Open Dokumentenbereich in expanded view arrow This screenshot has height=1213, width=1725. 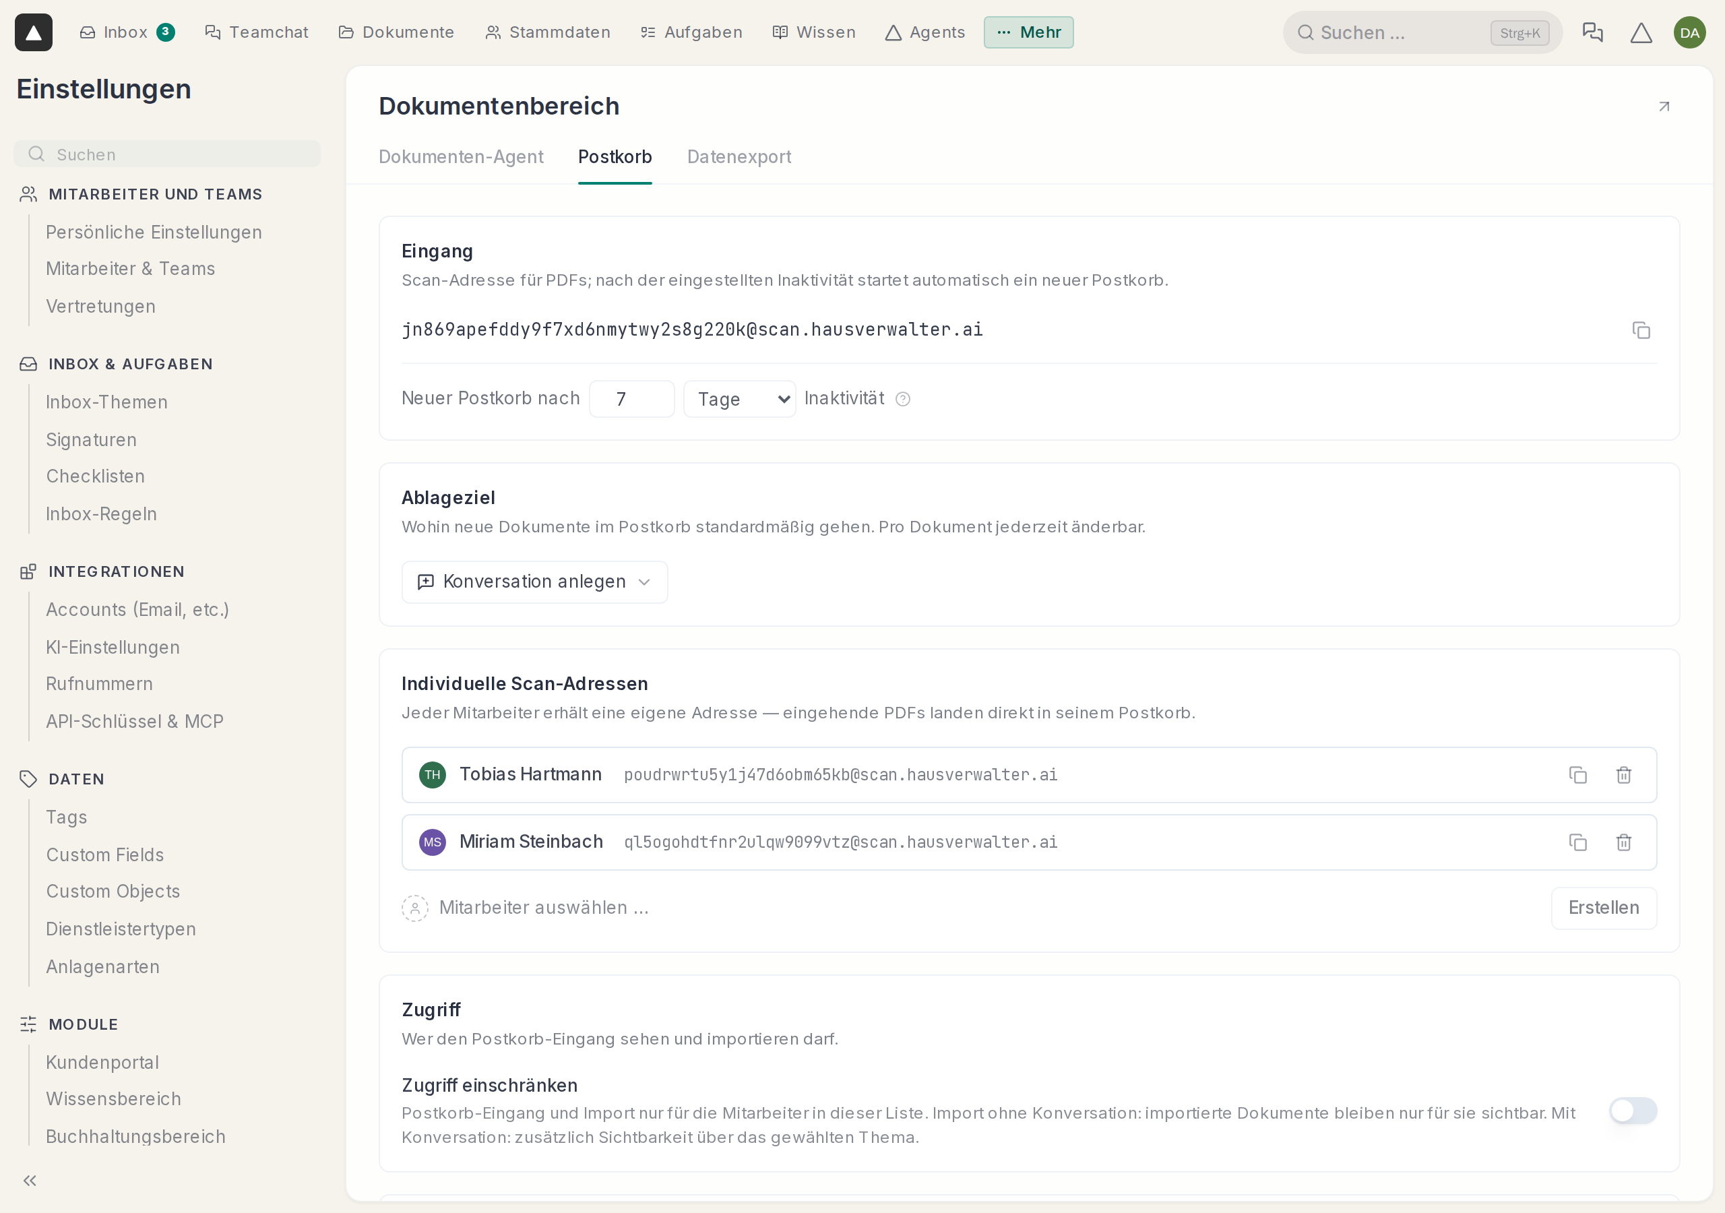point(1664,106)
